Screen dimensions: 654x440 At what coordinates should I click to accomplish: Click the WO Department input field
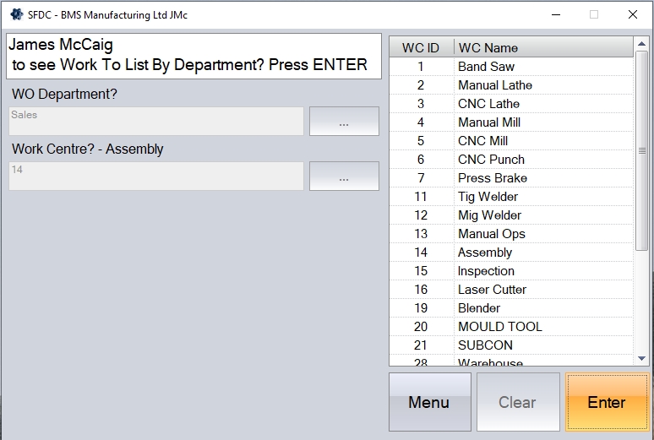156,122
